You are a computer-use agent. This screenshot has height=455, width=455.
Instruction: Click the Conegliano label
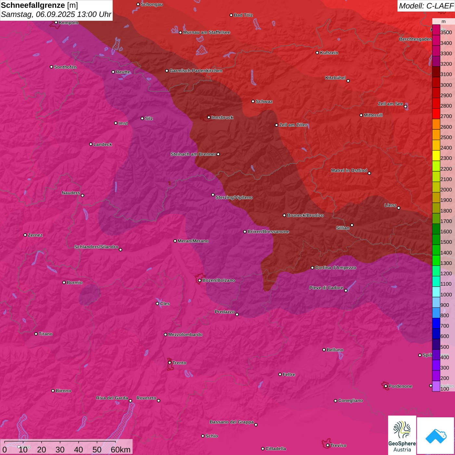350,401
